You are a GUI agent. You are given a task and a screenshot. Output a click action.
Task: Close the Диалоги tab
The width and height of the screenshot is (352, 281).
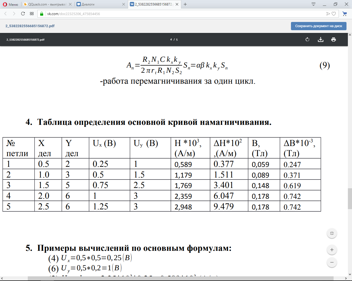pyautogui.click(x=123, y=4)
